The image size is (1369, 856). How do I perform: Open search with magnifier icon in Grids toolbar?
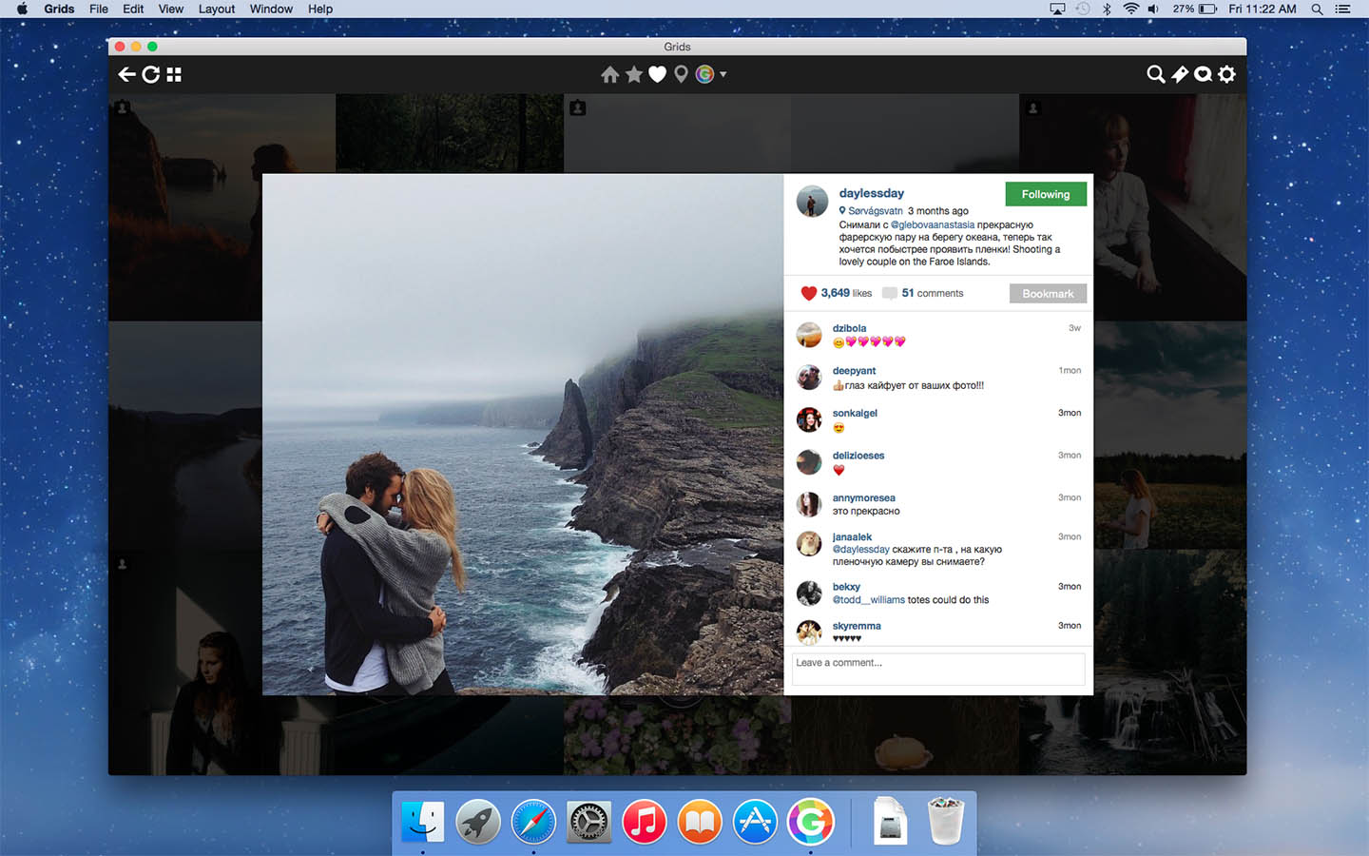[1155, 74]
